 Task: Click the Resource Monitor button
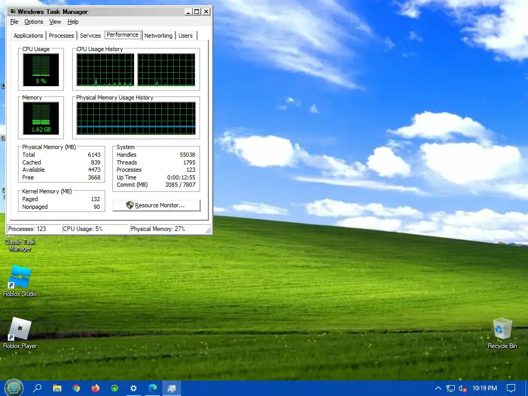point(157,205)
